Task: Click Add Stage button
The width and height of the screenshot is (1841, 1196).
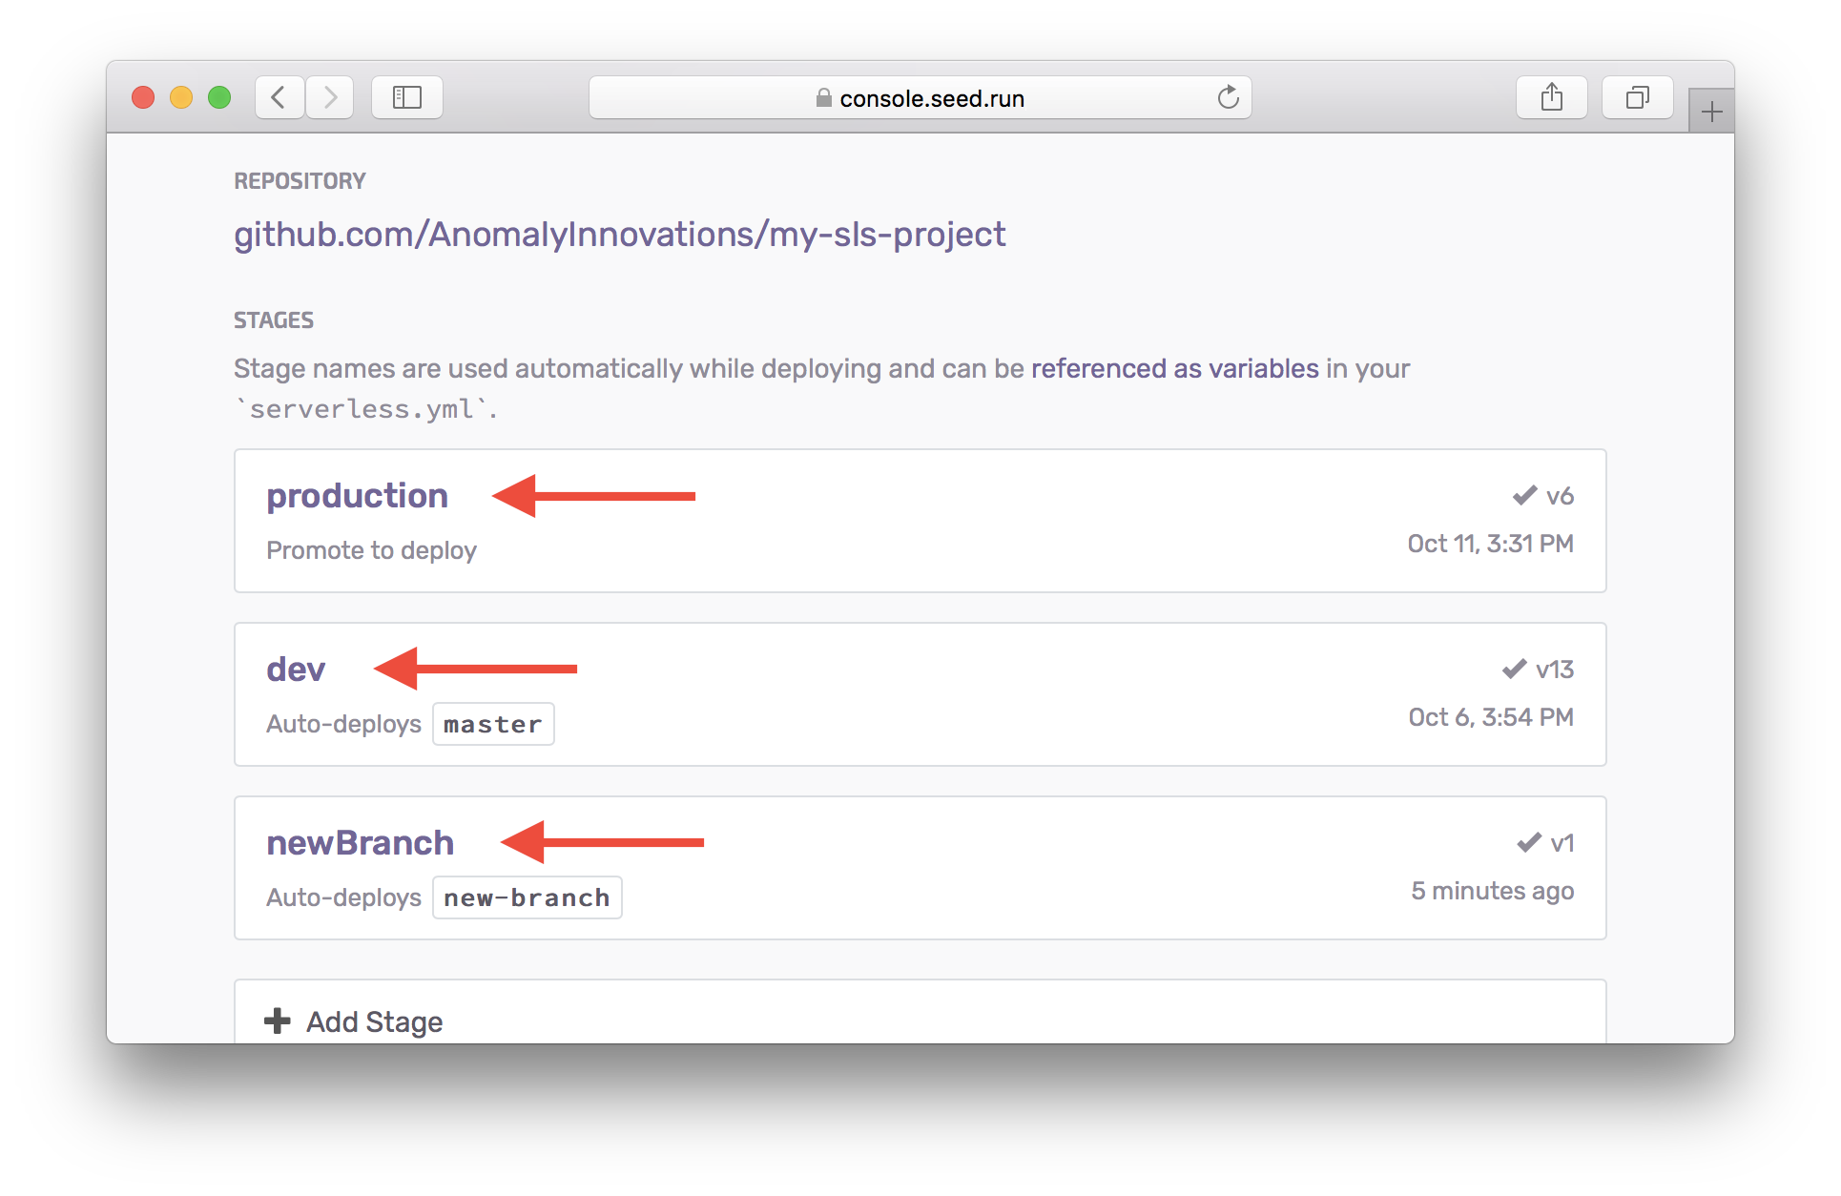Action: (x=374, y=1021)
